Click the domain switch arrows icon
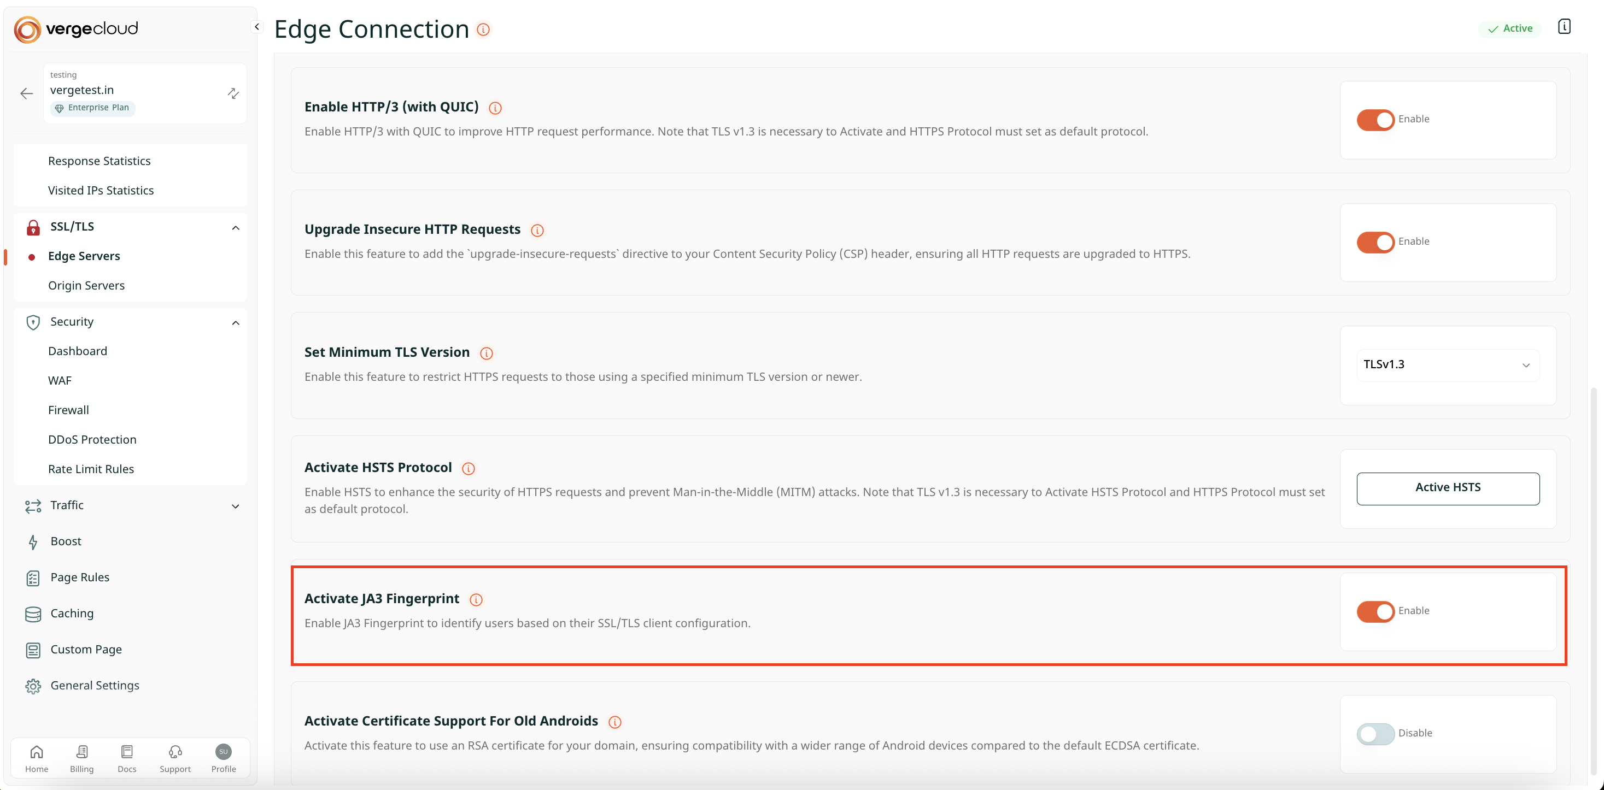1604x790 pixels. (233, 93)
